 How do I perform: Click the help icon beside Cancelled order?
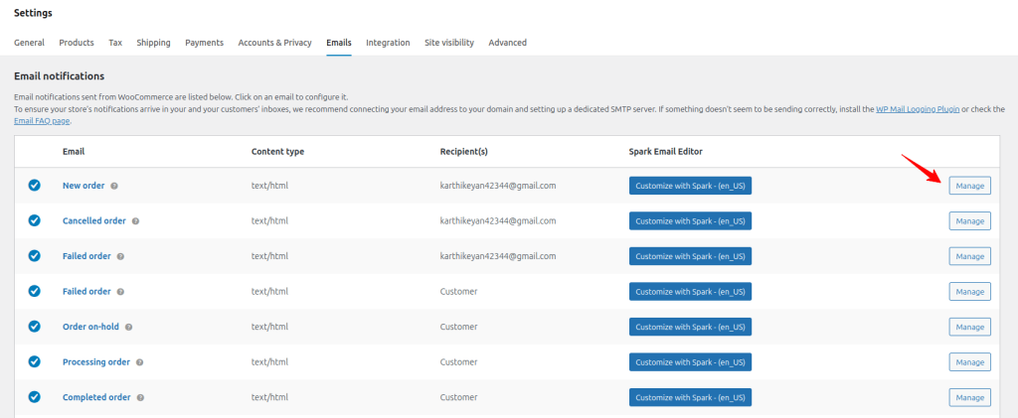pyautogui.click(x=135, y=221)
